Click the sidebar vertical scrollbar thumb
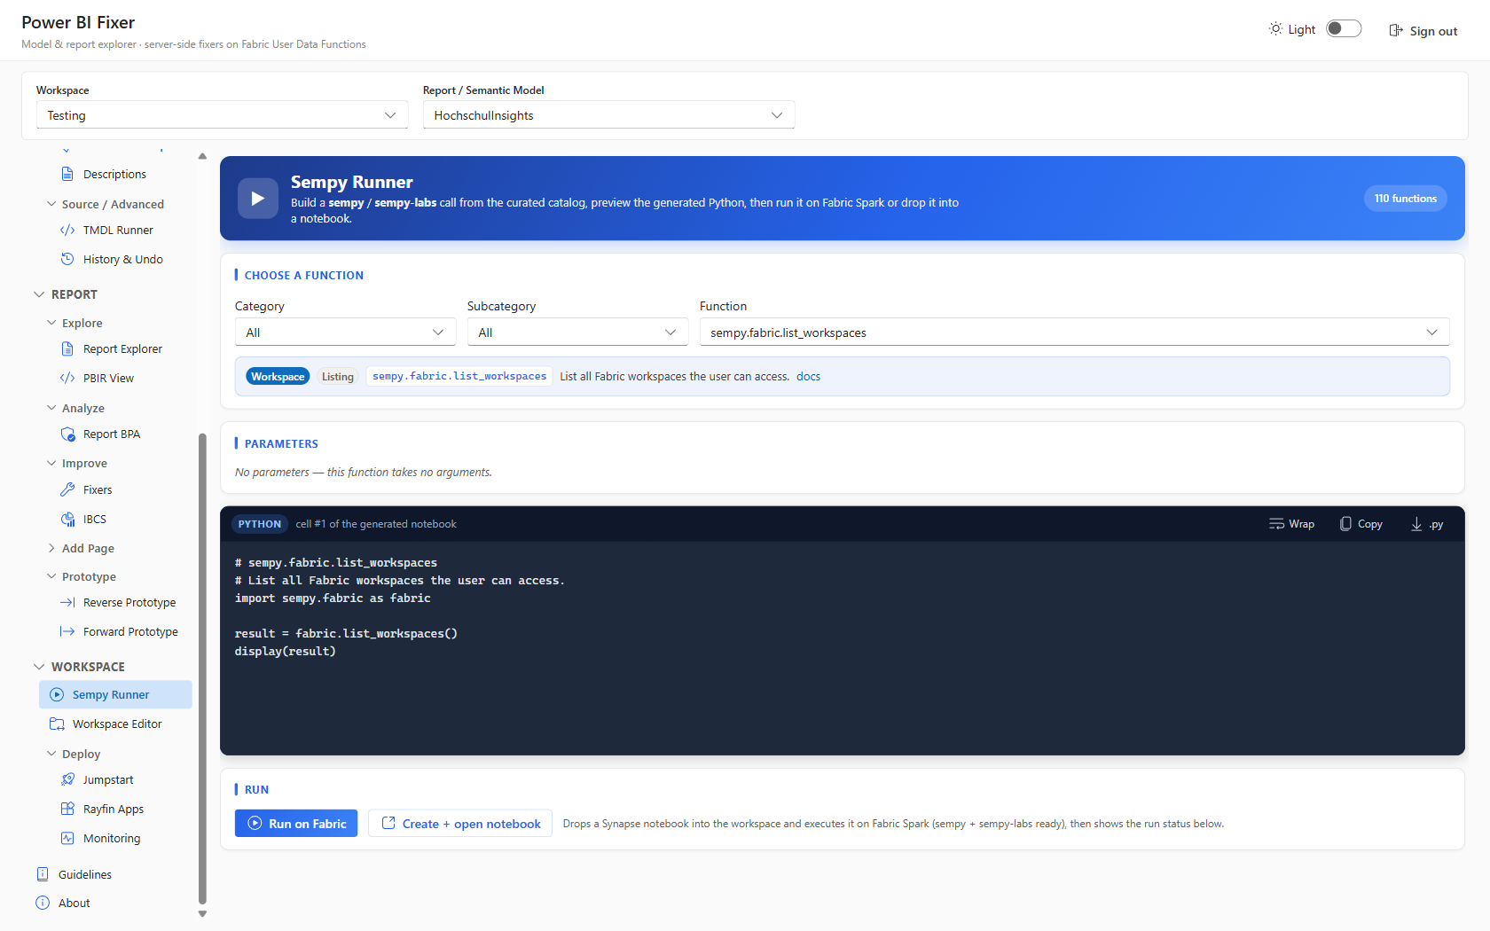This screenshot has height=931, width=1490. [x=202, y=668]
